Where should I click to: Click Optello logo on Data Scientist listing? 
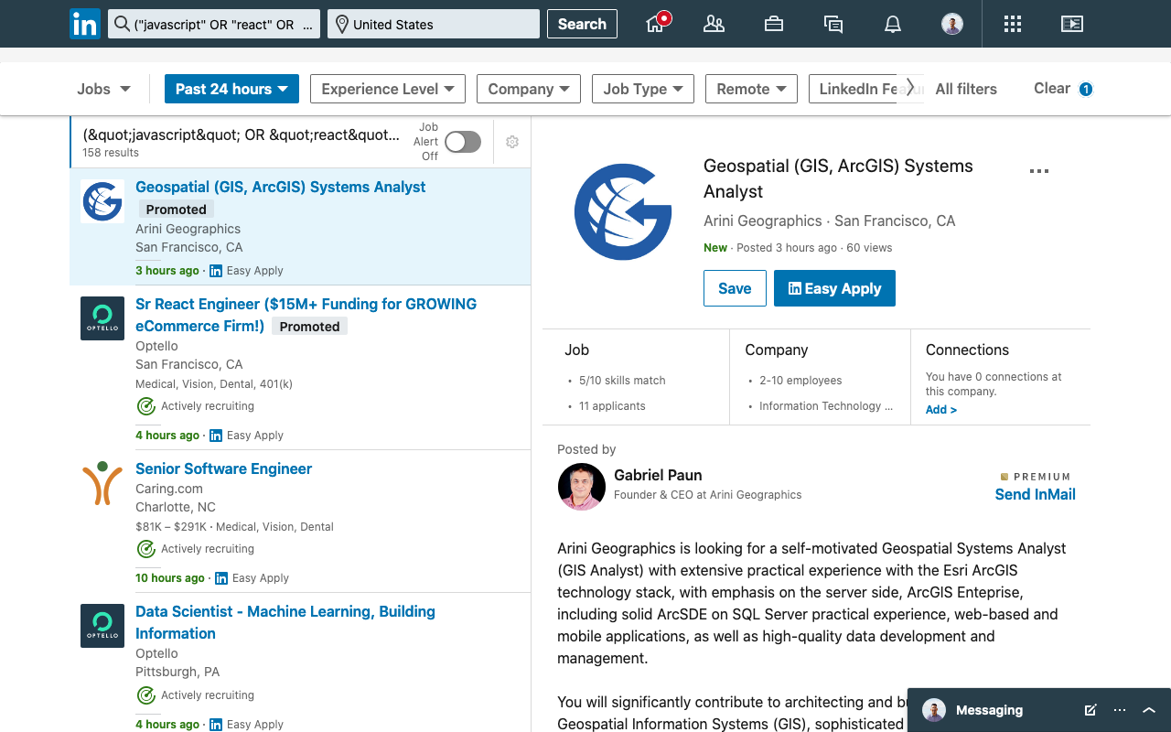(x=102, y=626)
